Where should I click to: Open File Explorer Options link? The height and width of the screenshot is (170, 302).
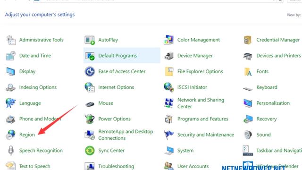point(200,71)
